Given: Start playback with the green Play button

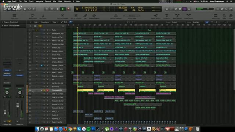Looking at the screenshot, I should (x=63, y=9).
